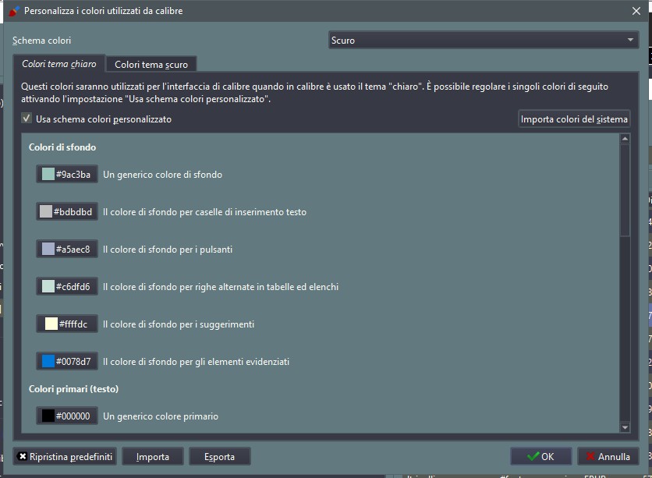Screen dimensions: 652x478
Task: Open the Schema colori dropdown set to Scuro
Action: tap(484, 41)
